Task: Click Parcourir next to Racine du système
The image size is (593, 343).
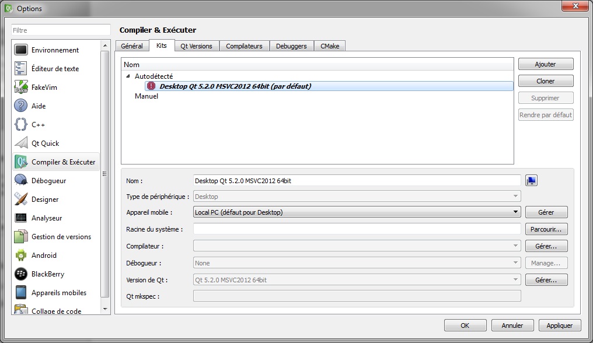Action: [546, 229]
